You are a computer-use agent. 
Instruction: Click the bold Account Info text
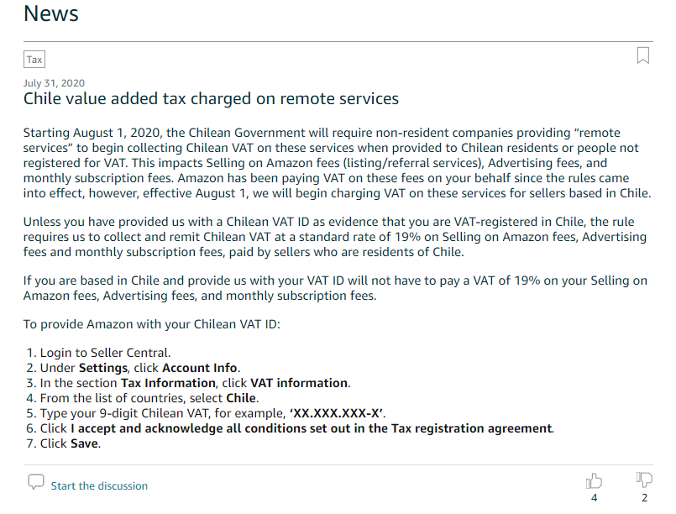pyautogui.click(x=201, y=368)
